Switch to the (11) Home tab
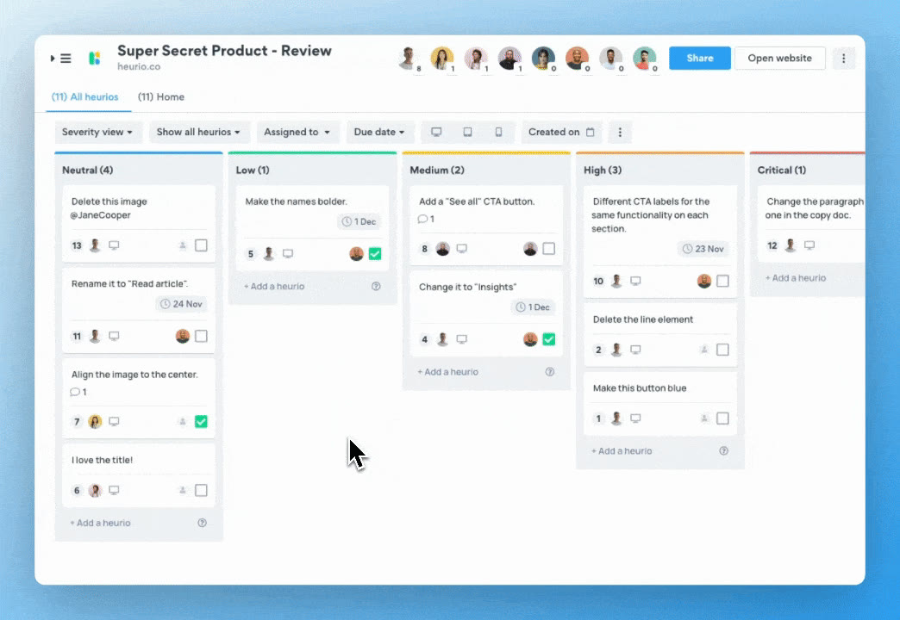Image resolution: width=900 pixels, height=620 pixels. 161,97
